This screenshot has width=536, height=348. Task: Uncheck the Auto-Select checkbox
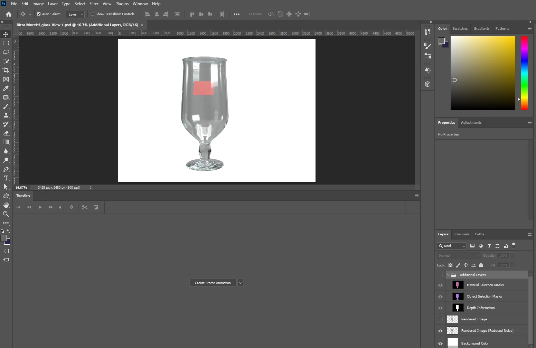(x=39, y=14)
